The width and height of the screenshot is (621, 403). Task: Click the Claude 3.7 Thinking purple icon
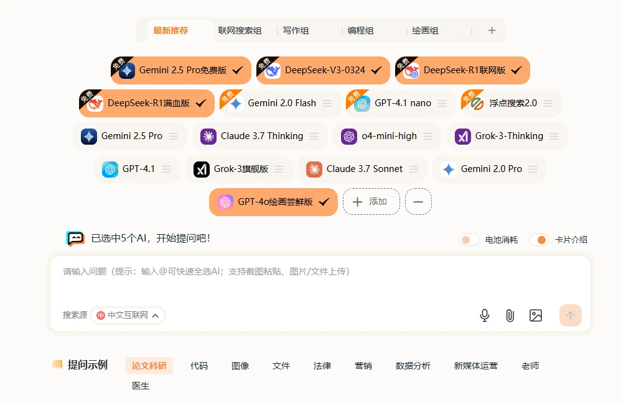pyautogui.click(x=208, y=137)
